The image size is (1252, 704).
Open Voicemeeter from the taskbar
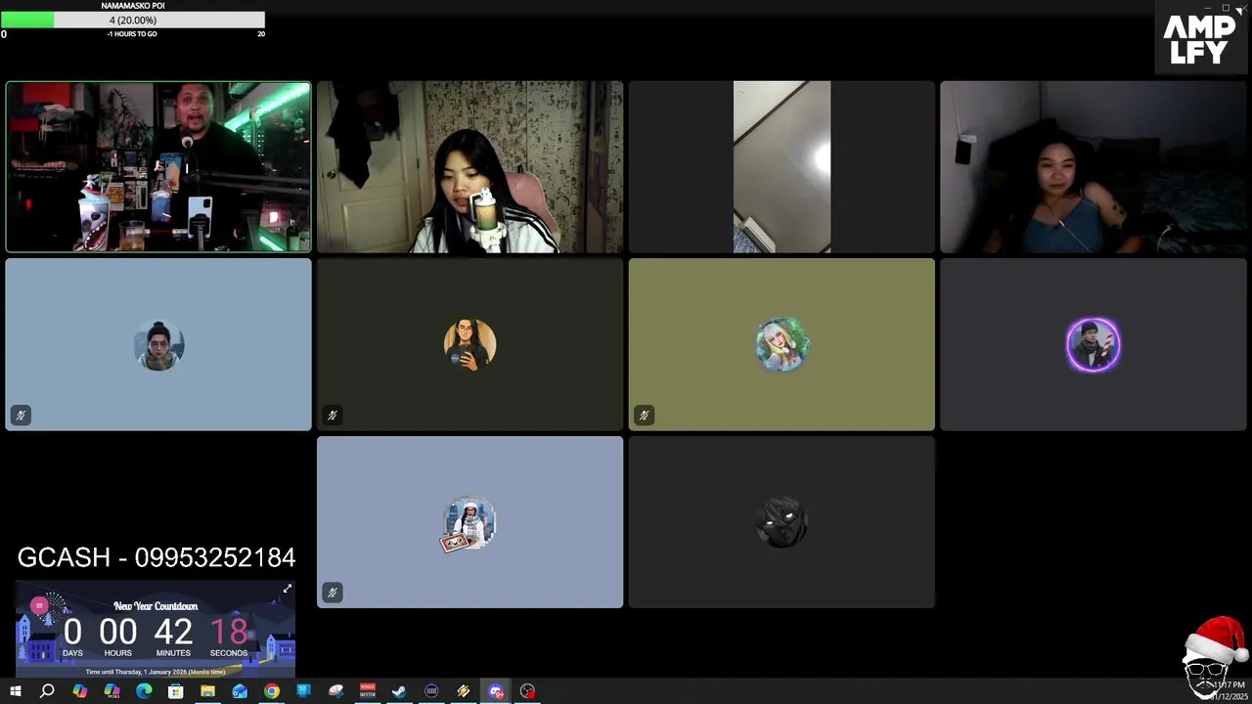coord(368,691)
